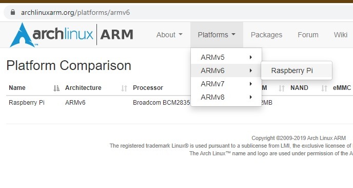Click the lock icon in address bar
Screen dimensions: 353x188
(13, 12)
